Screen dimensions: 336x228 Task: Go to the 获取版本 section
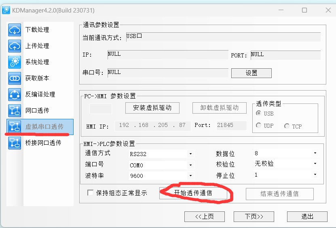pos(37,78)
